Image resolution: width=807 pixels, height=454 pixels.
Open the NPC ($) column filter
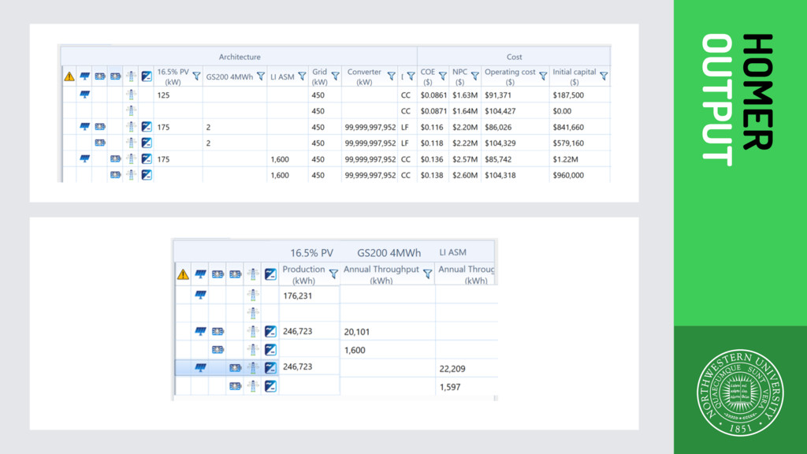(x=475, y=76)
